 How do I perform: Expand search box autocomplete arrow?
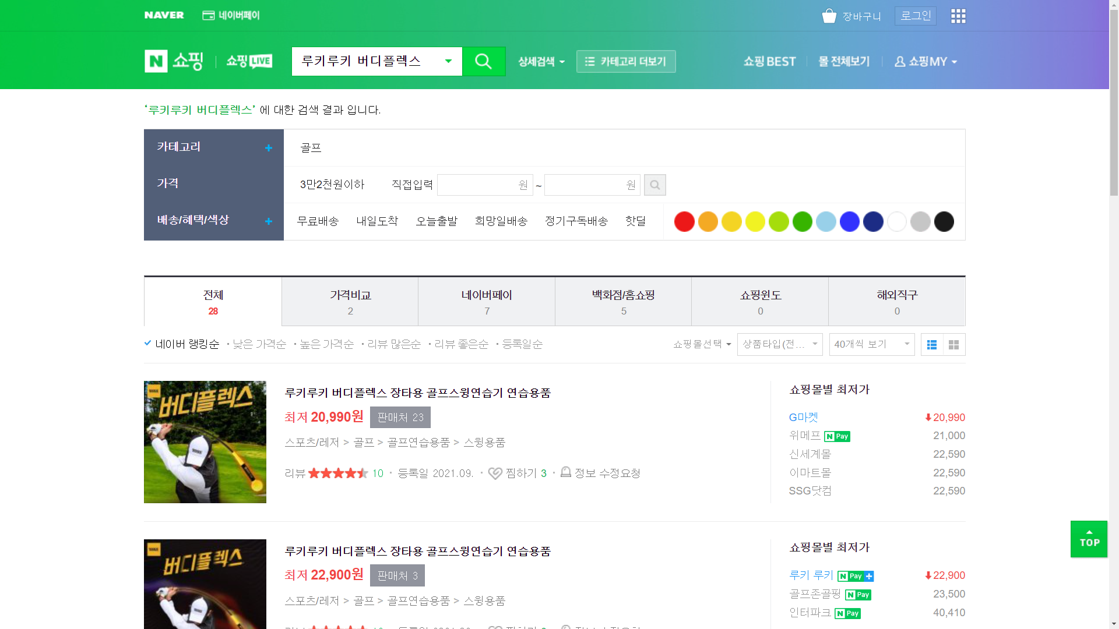click(x=448, y=61)
